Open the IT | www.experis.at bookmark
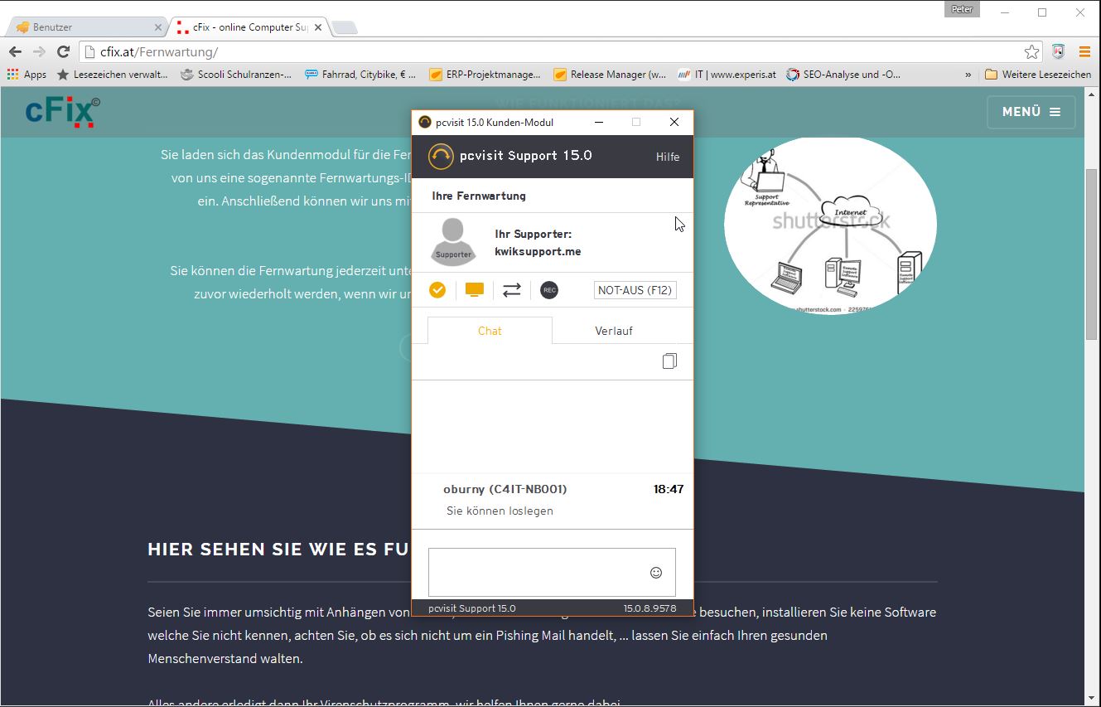Viewport: 1101px width, 707px height. tap(727, 75)
